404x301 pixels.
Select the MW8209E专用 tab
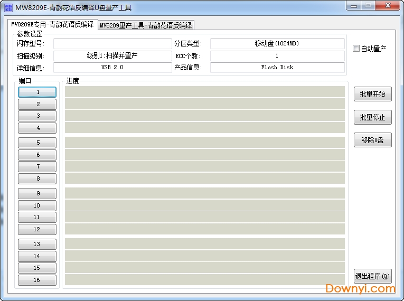52,25
